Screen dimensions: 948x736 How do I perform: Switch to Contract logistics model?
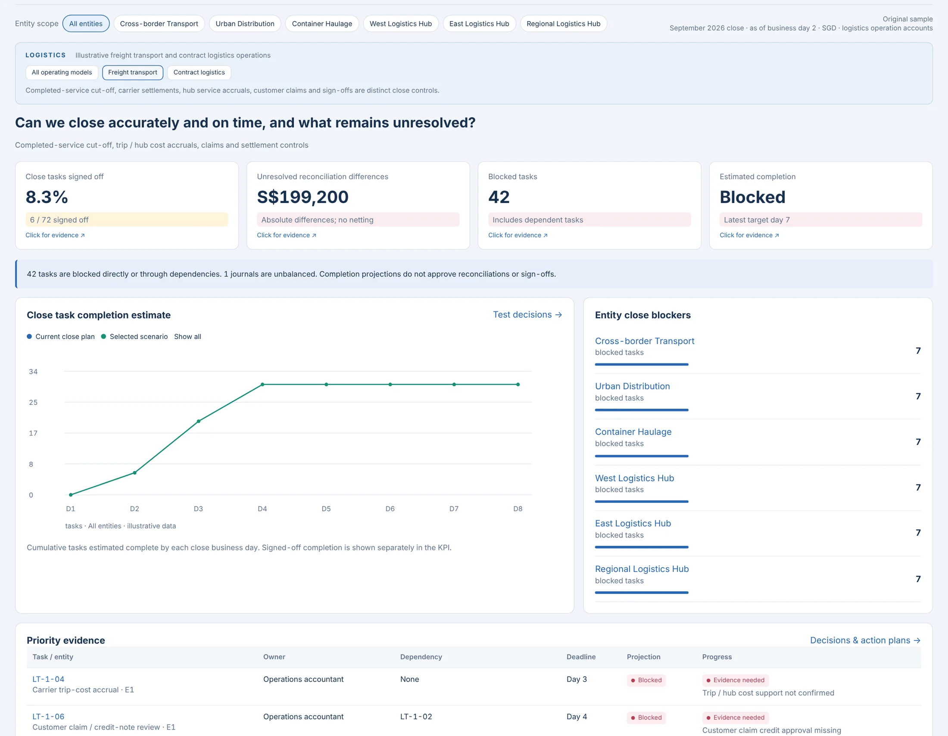[x=199, y=72]
